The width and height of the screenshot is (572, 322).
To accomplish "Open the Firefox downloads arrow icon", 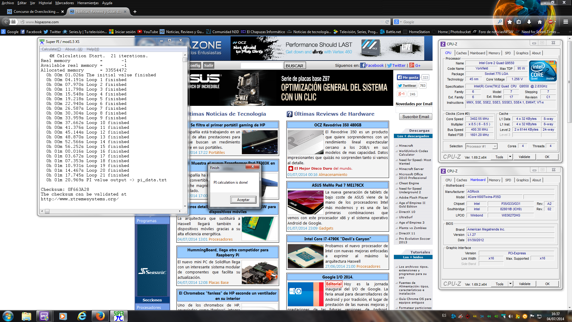I will [529, 22].
